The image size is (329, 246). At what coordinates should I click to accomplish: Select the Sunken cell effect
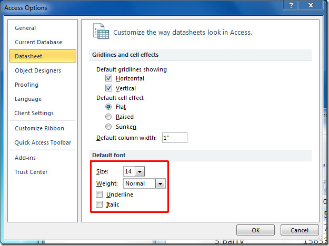pyautogui.click(x=108, y=127)
